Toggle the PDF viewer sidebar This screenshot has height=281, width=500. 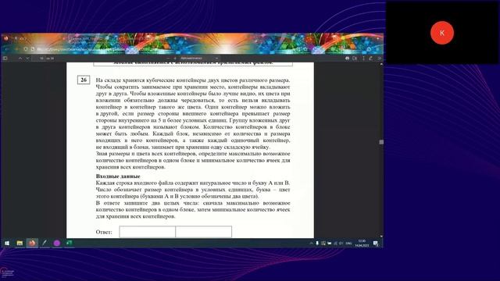tap(5, 59)
